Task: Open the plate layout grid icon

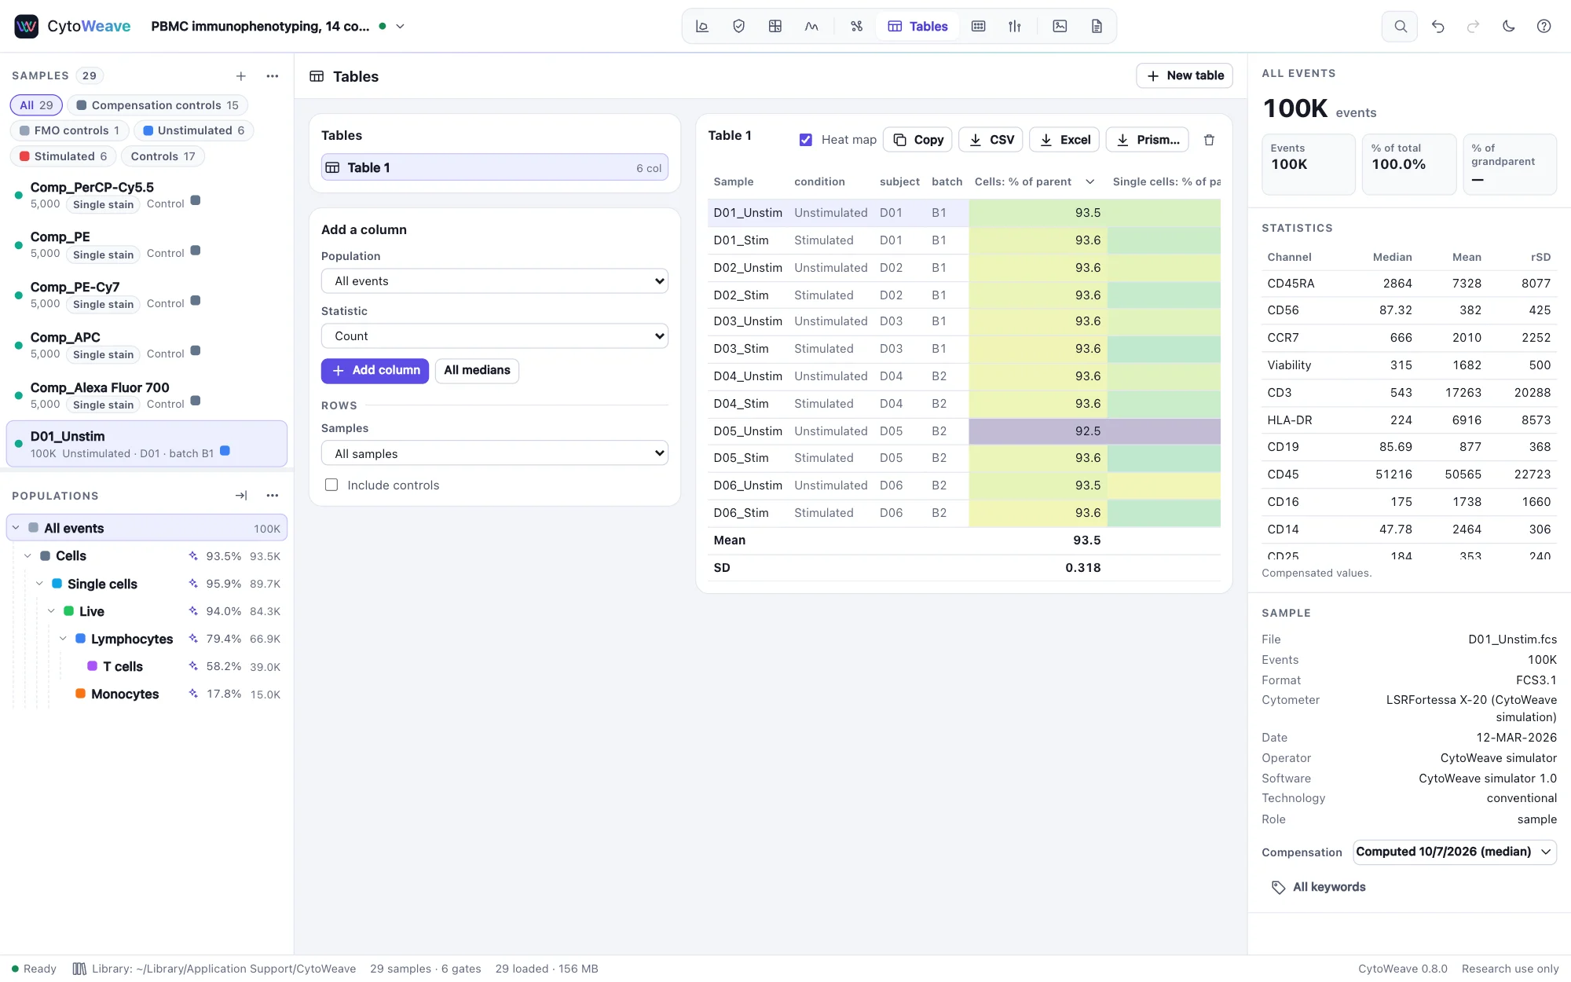Action: (978, 26)
